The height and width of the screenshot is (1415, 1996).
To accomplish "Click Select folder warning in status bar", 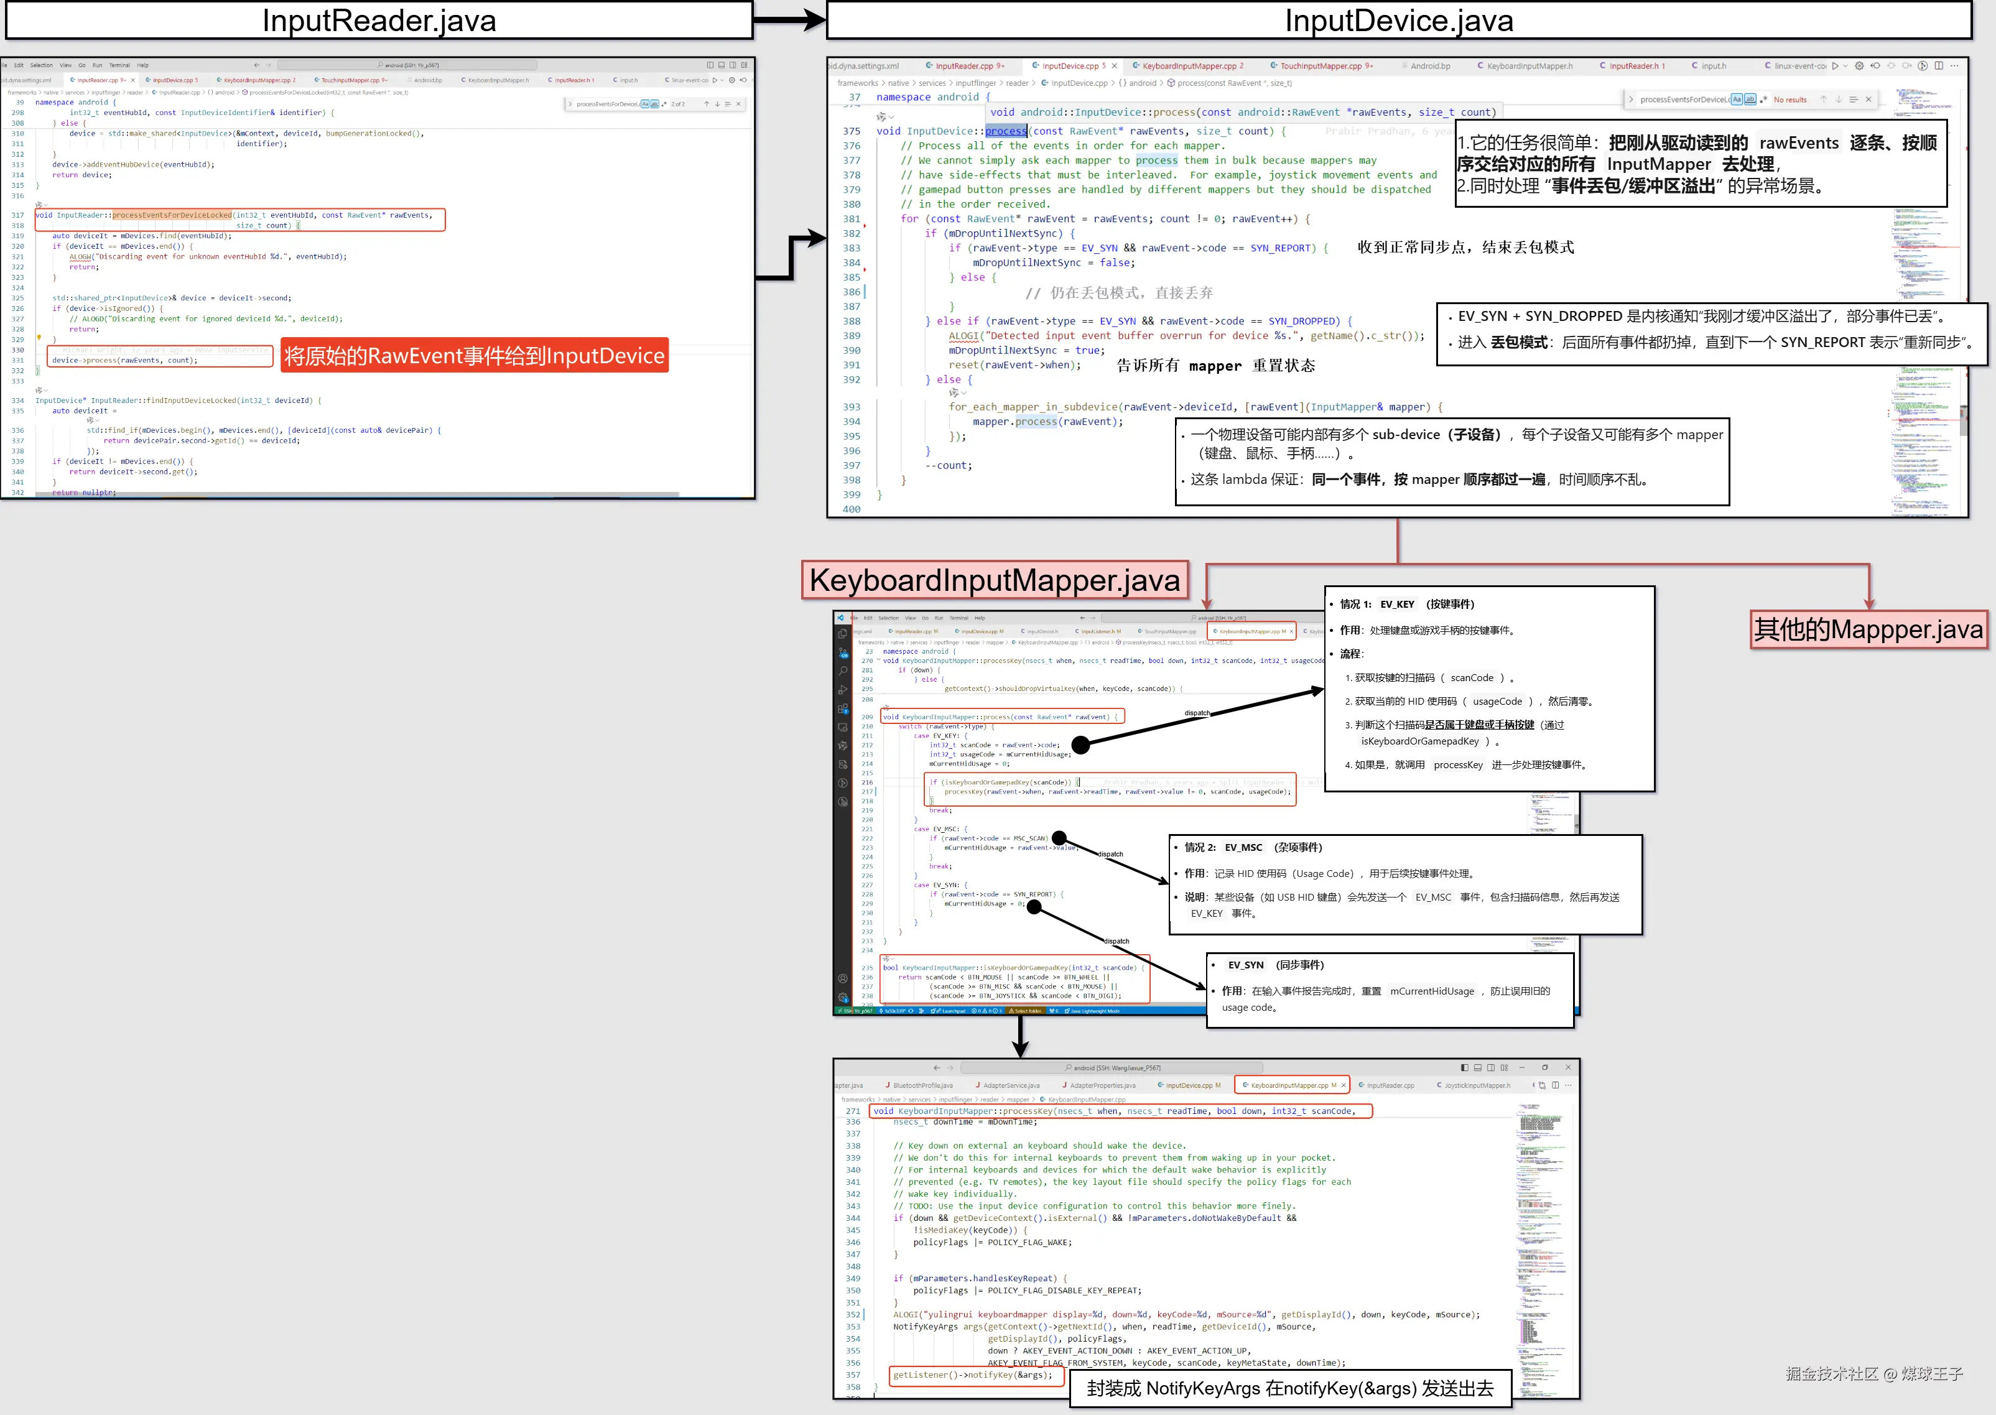I will click(1026, 1011).
